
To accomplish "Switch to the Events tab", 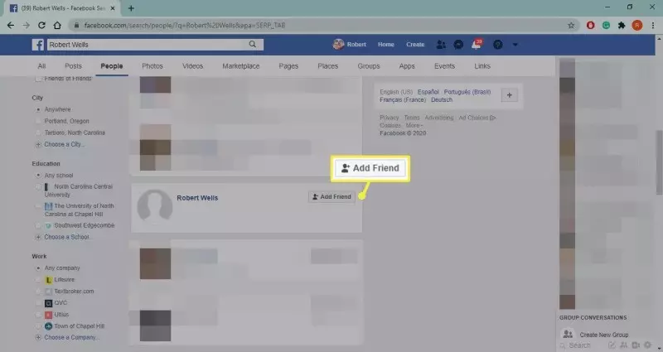I will tap(444, 66).
